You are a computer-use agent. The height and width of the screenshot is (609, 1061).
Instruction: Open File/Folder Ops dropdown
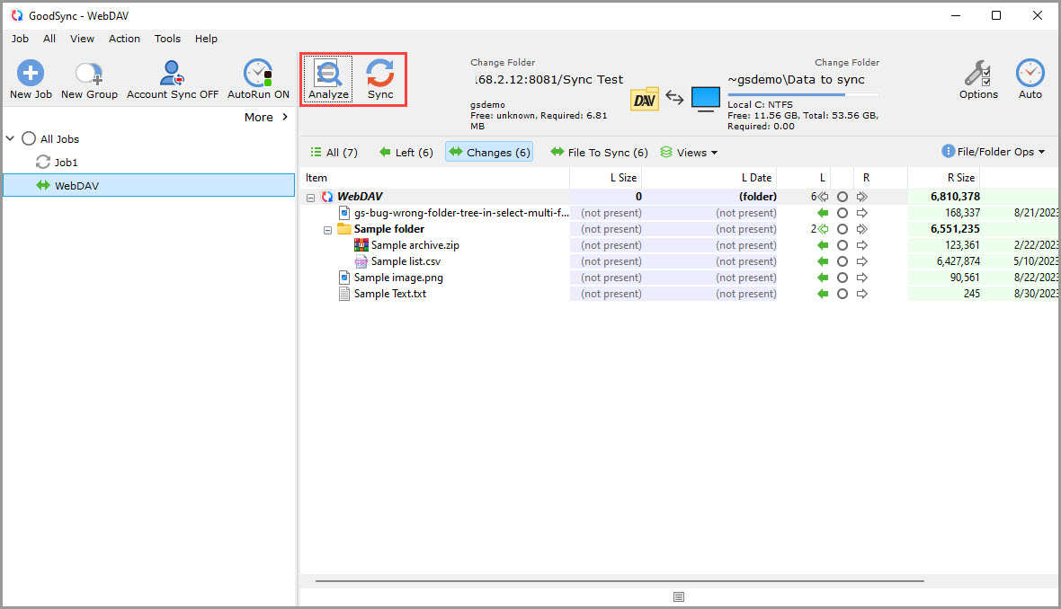[994, 152]
